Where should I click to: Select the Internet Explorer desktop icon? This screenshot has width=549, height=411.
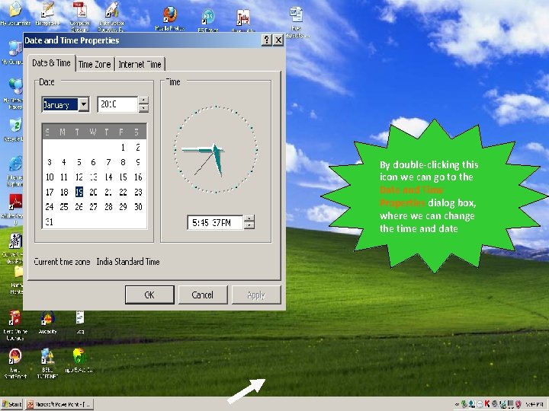point(14,170)
